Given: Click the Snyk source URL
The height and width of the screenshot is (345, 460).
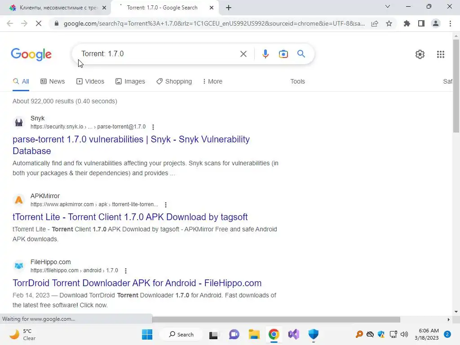Looking at the screenshot, I should point(88,127).
